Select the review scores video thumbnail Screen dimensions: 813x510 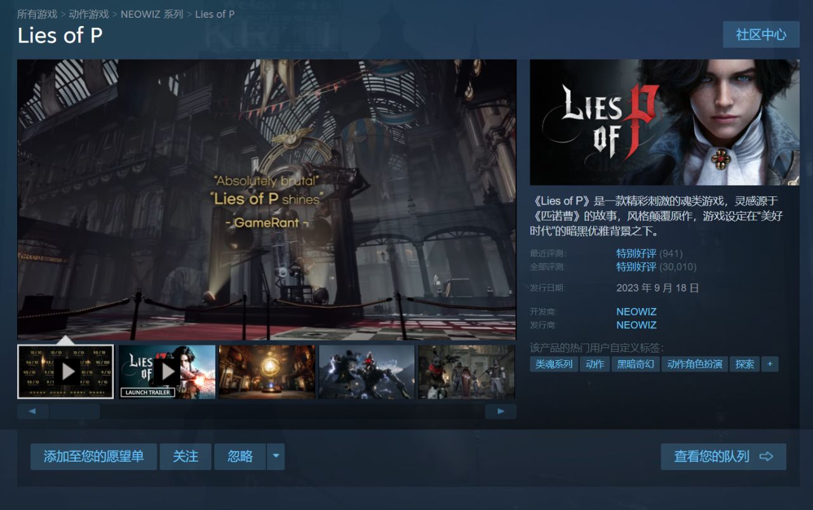(x=65, y=372)
